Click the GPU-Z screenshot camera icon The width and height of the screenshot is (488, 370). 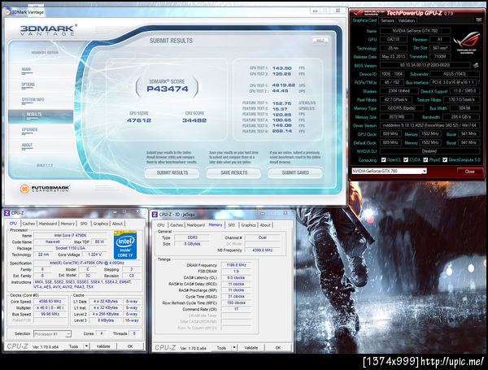(479, 20)
